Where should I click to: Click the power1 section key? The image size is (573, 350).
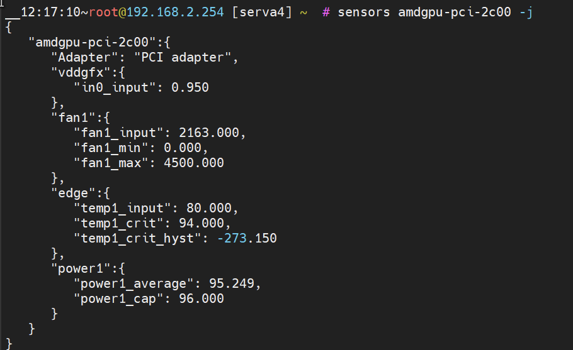81,269
